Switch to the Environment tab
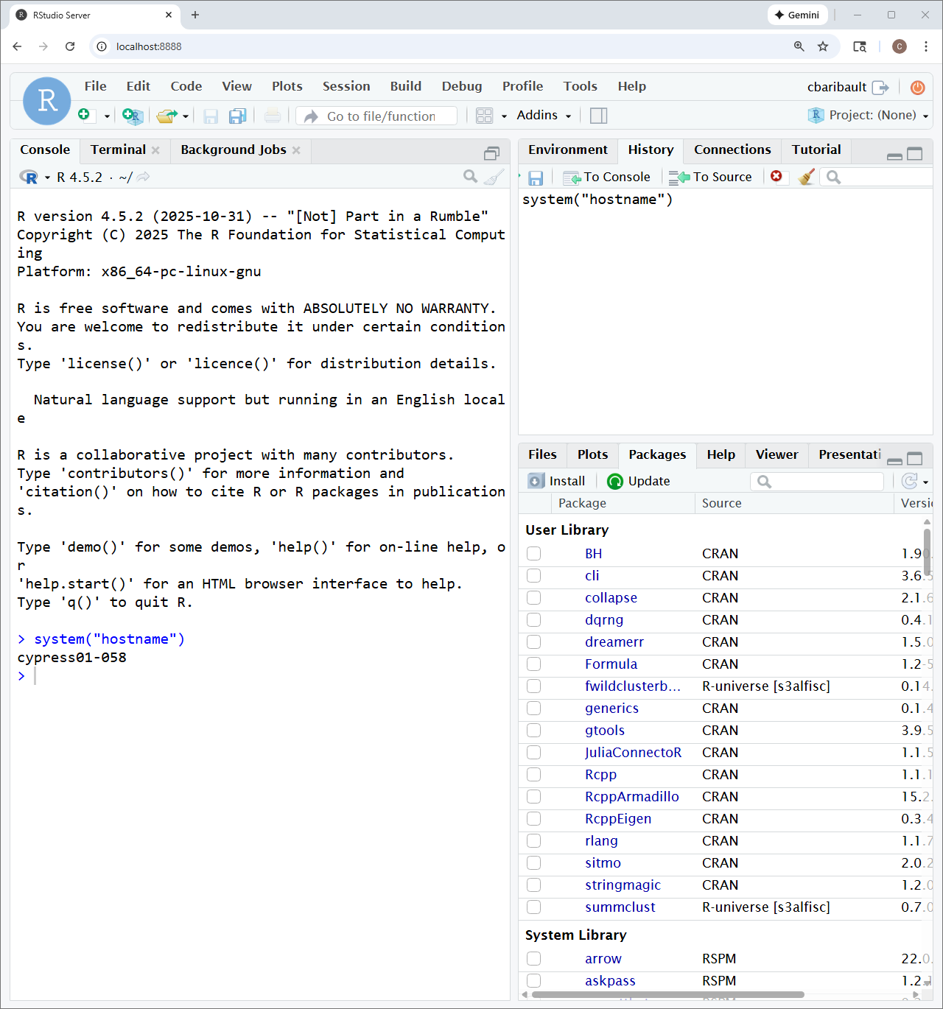This screenshot has height=1009, width=943. [x=567, y=150]
